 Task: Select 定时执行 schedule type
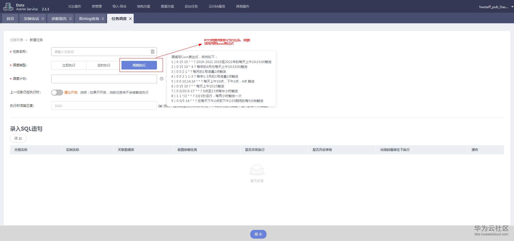[x=104, y=65]
